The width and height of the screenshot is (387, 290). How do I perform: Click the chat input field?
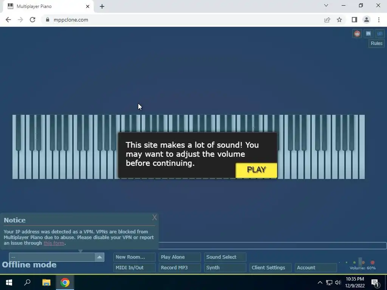click(272, 245)
